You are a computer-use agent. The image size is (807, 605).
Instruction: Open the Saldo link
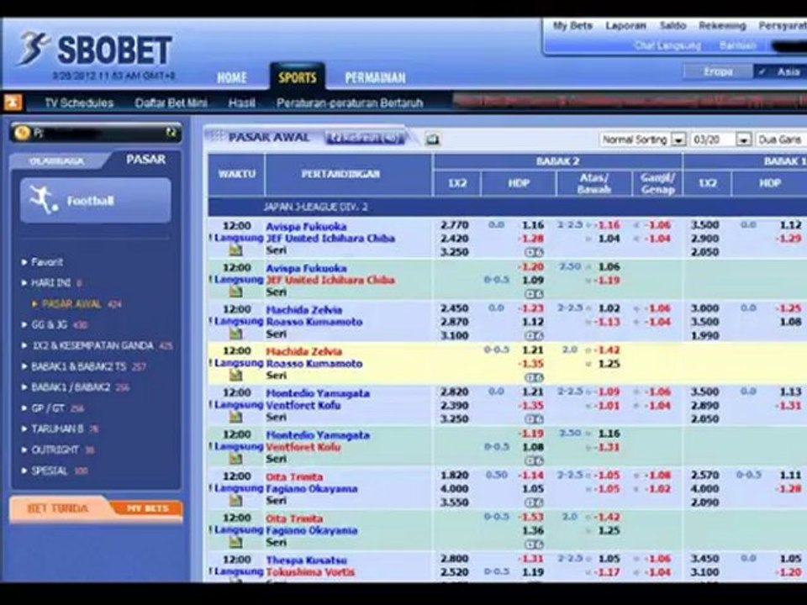672,26
